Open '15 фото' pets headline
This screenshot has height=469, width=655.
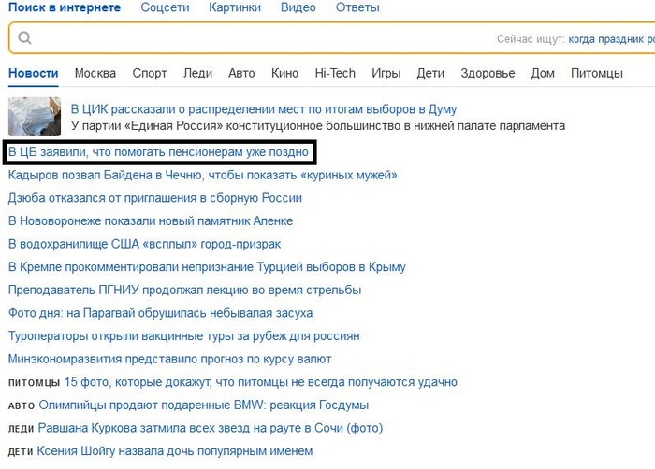point(261,382)
